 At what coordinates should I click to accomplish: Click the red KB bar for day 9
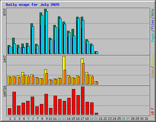pyautogui.click(x=46, y=104)
